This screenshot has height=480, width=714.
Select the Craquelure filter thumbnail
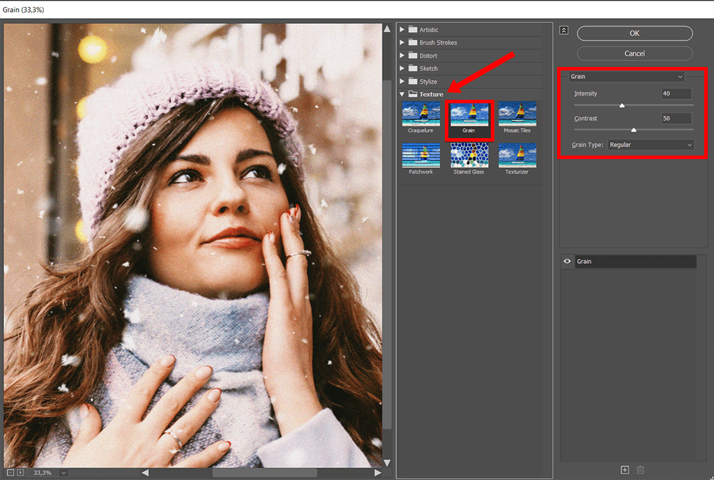click(x=420, y=114)
